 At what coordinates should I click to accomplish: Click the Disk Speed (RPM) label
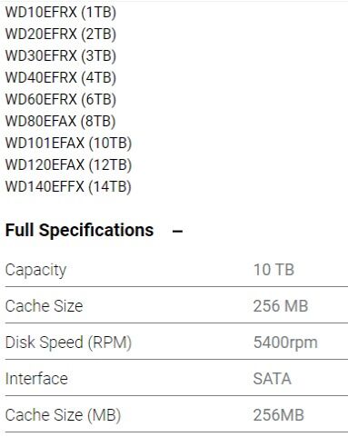[x=68, y=343]
